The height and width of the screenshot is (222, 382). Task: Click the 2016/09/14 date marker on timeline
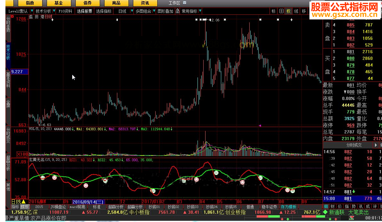88,202
